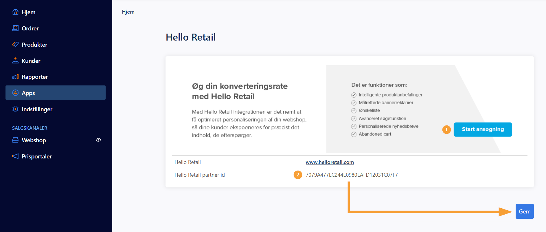Click the SALGSKANALER section header
This screenshot has height=232, width=546.
[30, 128]
